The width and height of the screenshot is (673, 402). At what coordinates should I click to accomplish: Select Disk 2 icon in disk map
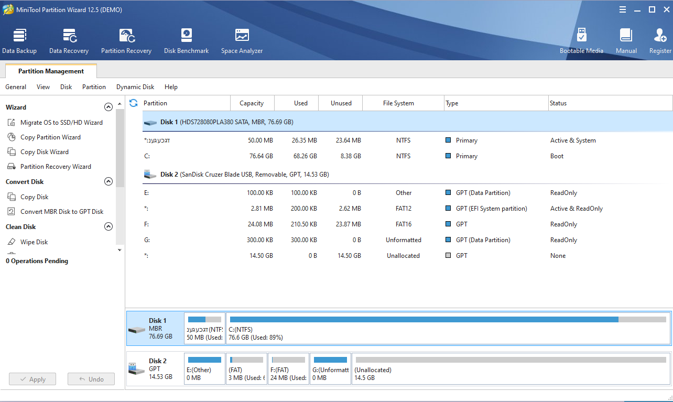click(x=137, y=369)
